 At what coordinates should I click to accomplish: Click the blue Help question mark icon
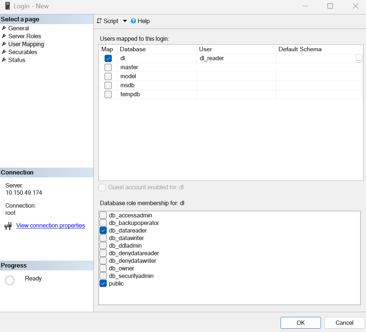point(133,21)
